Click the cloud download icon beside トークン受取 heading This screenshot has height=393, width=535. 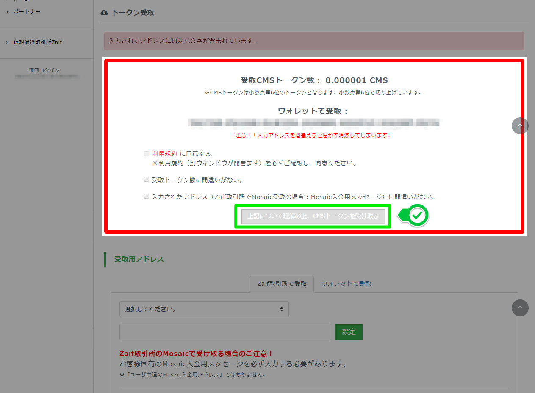tap(104, 13)
